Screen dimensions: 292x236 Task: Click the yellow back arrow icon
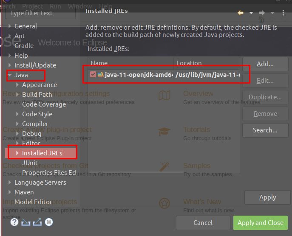click(241, 13)
